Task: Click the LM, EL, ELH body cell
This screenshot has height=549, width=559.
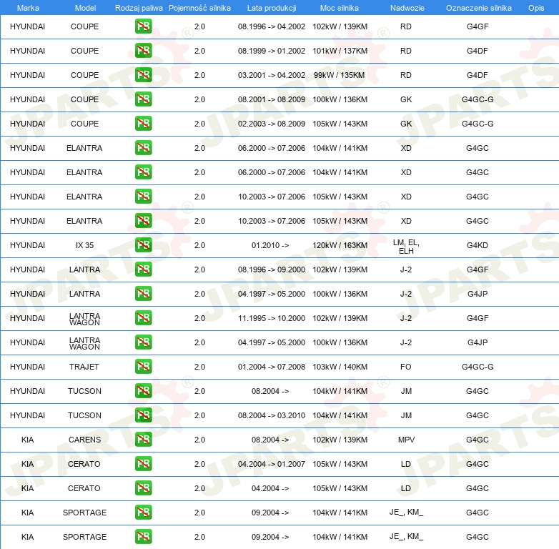Action: coord(406,247)
